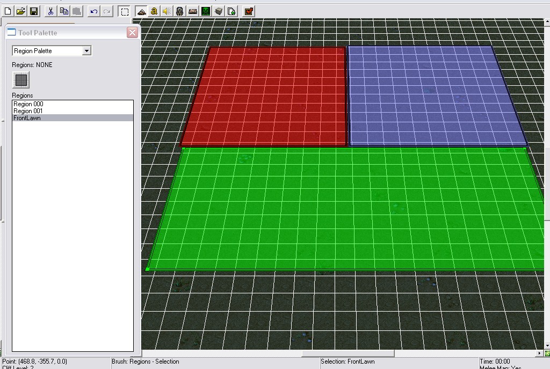Launch the AI Editor green face icon
Screen dimensions: 550x369
click(x=206, y=12)
